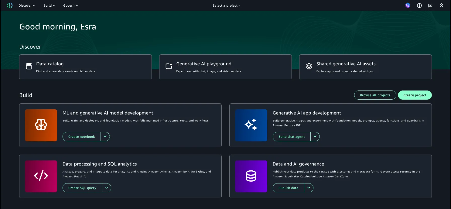Click the Browse all projects button

[375, 95]
